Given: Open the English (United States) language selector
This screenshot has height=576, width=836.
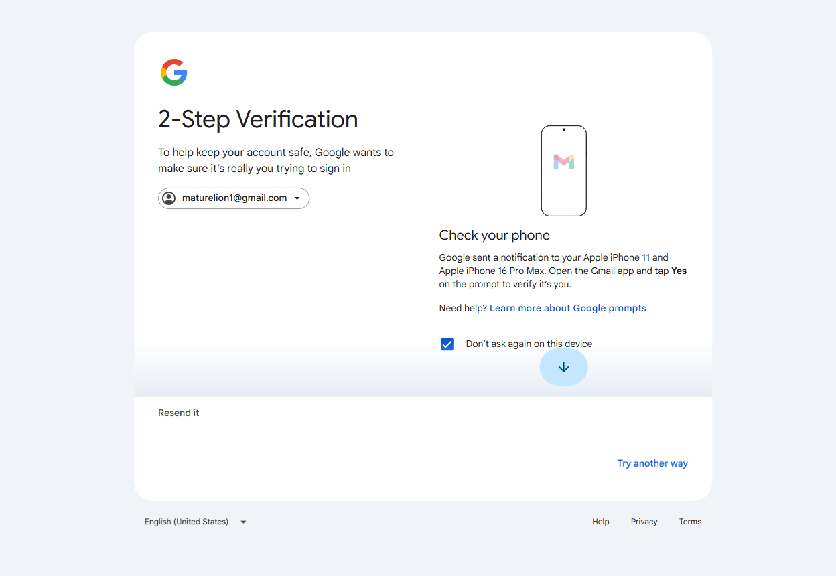Looking at the screenshot, I should (x=196, y=522).
